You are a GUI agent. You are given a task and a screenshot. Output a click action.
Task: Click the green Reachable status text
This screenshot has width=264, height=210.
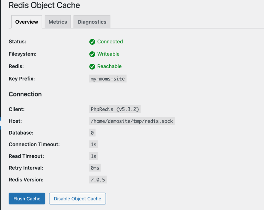[x=109, y=66]
